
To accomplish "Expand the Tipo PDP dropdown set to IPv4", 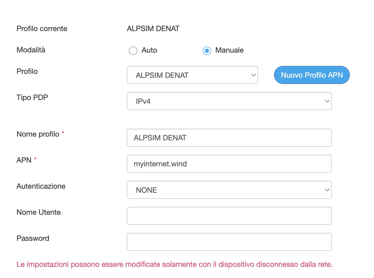I will tap(229, 101).
